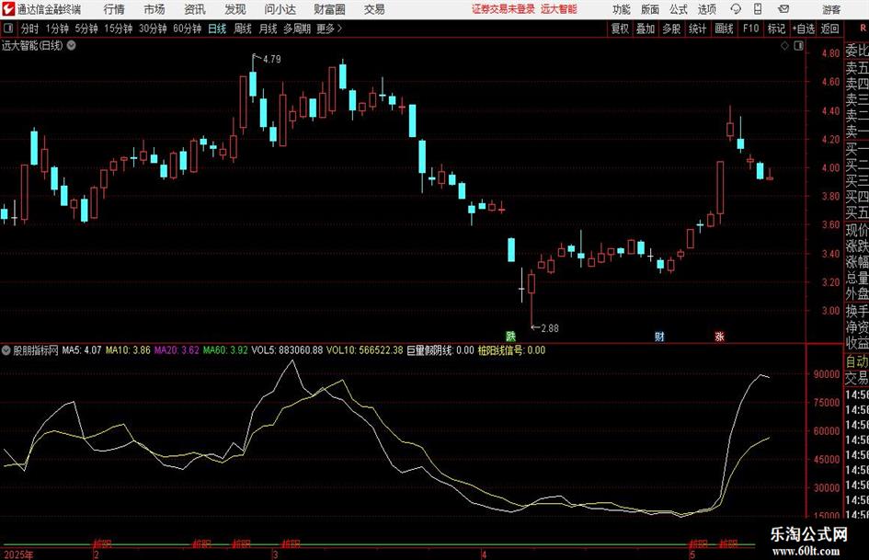Add stock via +自选 button
This screenshot has height=560, width=869.
(804, 29)
